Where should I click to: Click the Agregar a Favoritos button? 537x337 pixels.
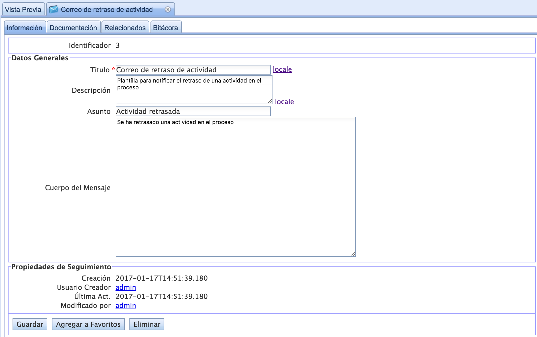point(88,324)
